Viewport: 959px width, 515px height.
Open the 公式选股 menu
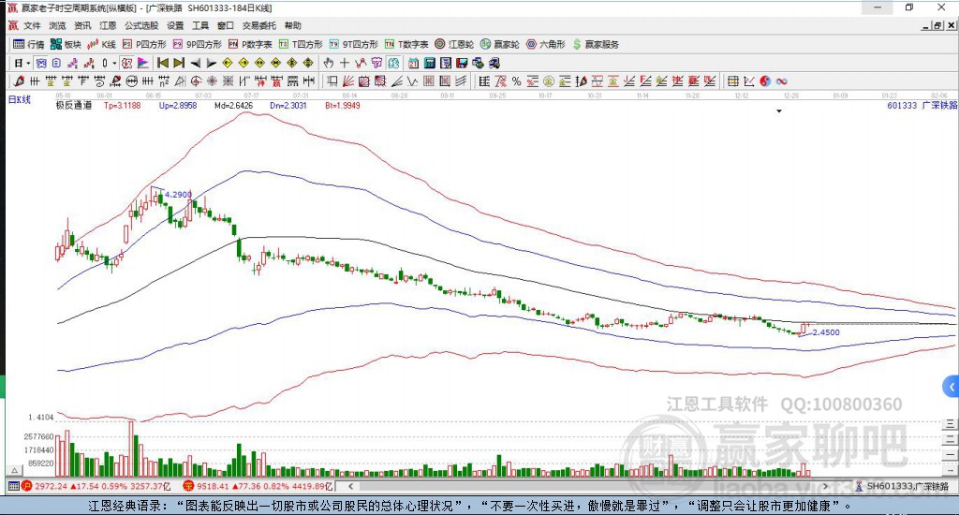141,25
